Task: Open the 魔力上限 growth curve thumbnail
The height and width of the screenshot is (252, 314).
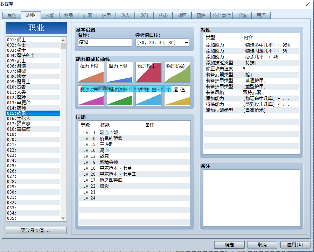Action: pos(120,72)
